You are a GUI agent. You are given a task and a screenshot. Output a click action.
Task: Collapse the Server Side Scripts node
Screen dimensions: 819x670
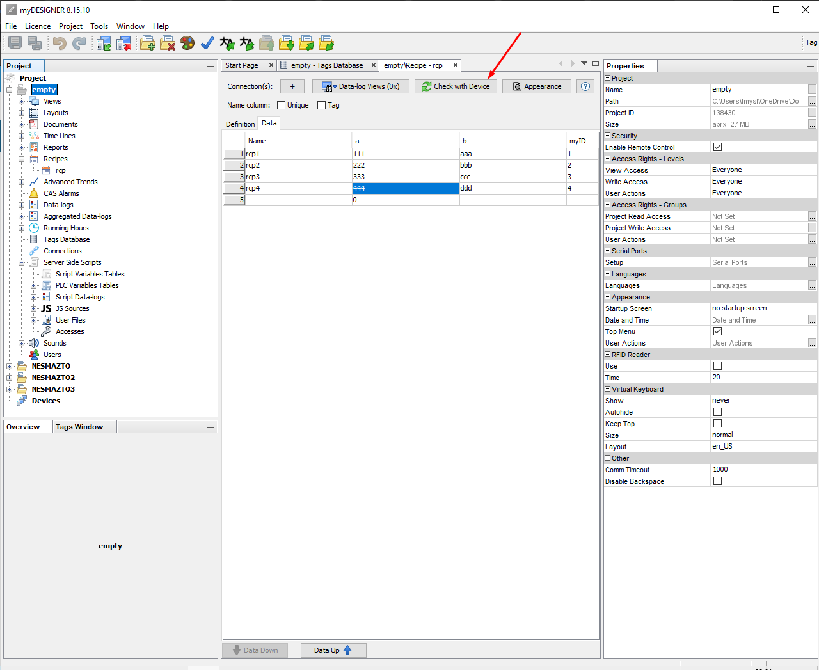pyautogui.click(x=22, y=262)
